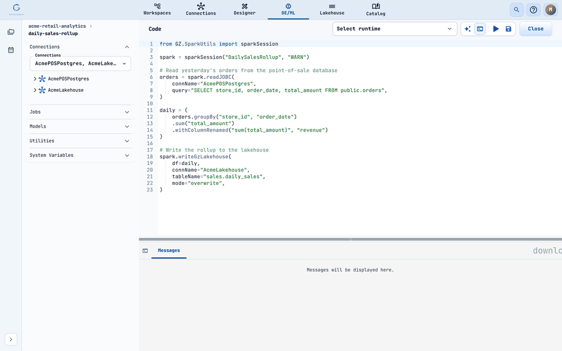
Task: Click the spark.writeGzLakehouse call on line 18
Action: 196,157
